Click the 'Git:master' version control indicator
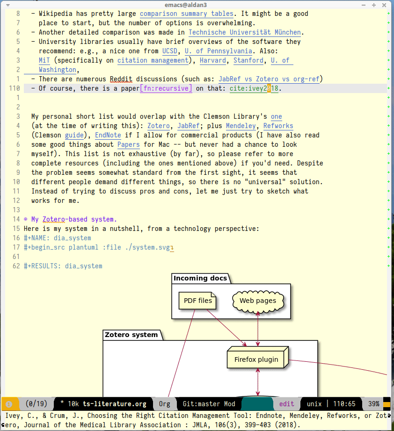This screenshot has width=394, height=431. (201, 404)
